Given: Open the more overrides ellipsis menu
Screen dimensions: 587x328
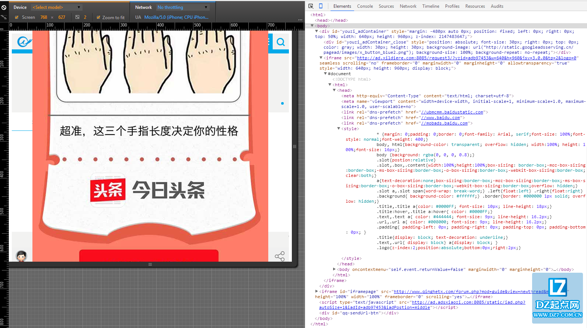Looking at the screenshot, I should click(300, 20).
